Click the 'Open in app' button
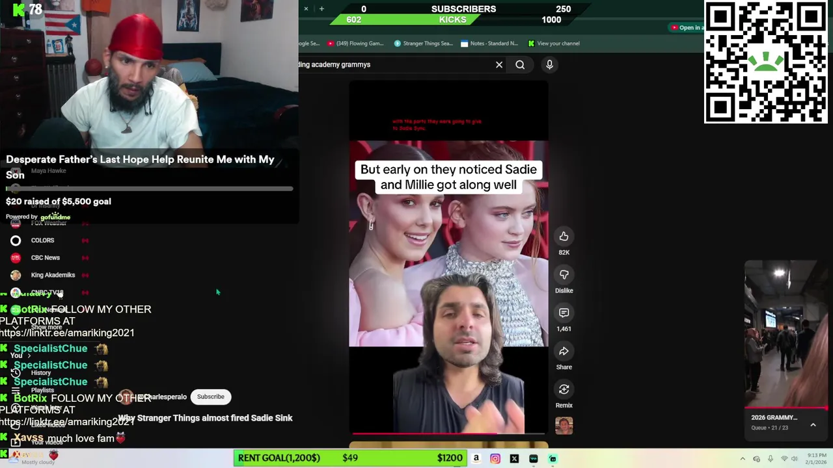Image resolution: width=833 pixels, height=468 pixels. pos(686,27)
